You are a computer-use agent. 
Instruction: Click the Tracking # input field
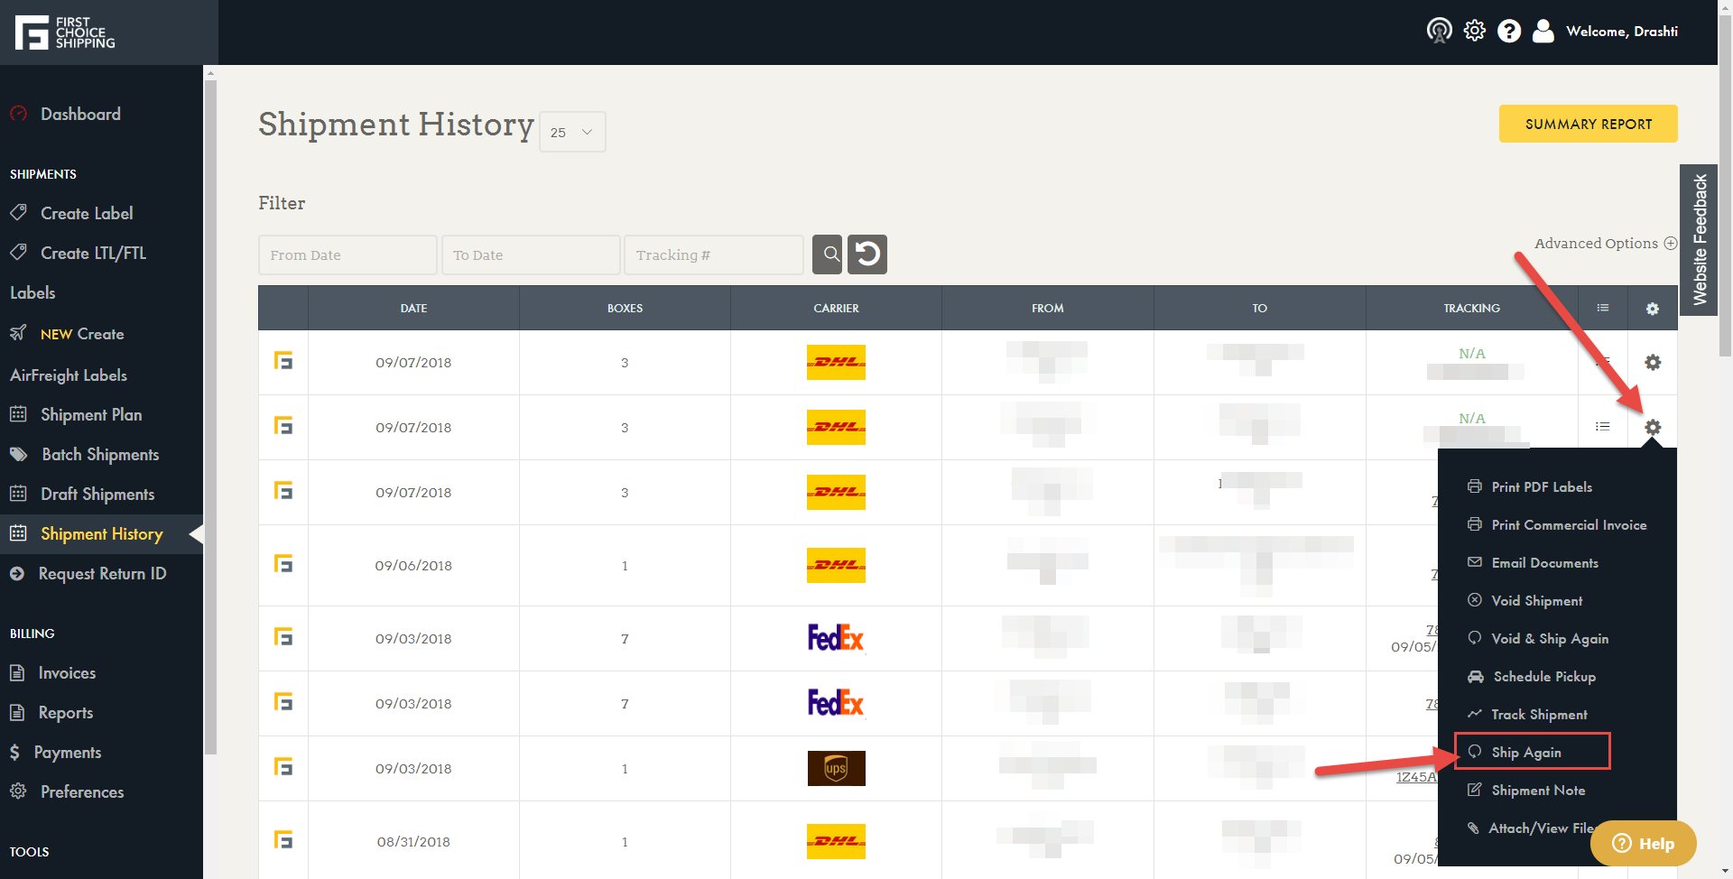coord(713,255)
